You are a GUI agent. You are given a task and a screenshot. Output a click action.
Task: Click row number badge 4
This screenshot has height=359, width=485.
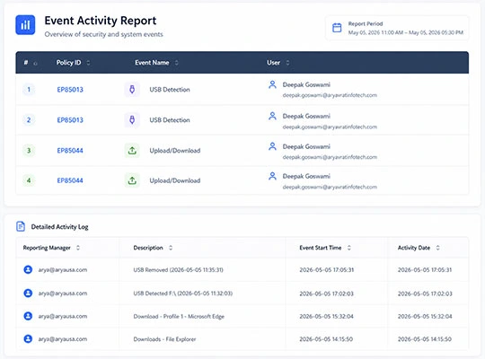click(29, 180)
